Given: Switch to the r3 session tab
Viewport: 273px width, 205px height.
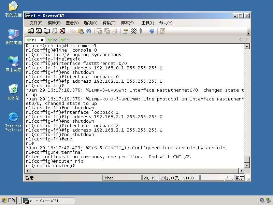Looking at the screenshot, I should click(x=66, y=40).
